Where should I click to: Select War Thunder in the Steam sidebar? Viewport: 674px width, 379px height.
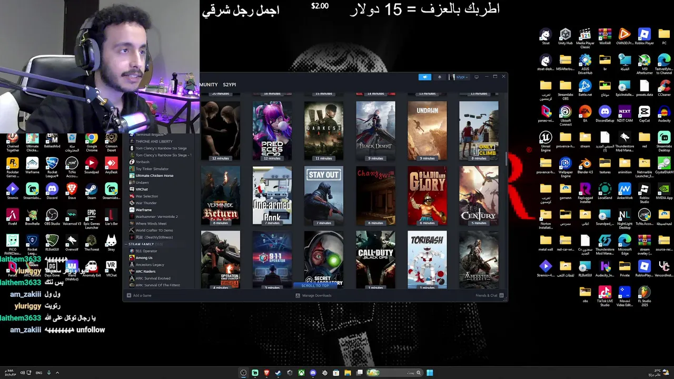pos(146,203)
